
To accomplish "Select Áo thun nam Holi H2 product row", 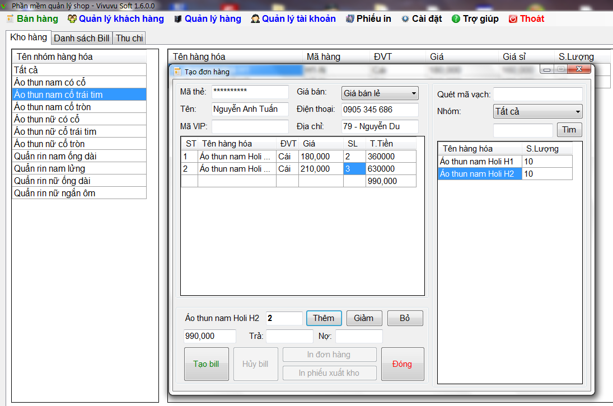I will tap(505, 174).
